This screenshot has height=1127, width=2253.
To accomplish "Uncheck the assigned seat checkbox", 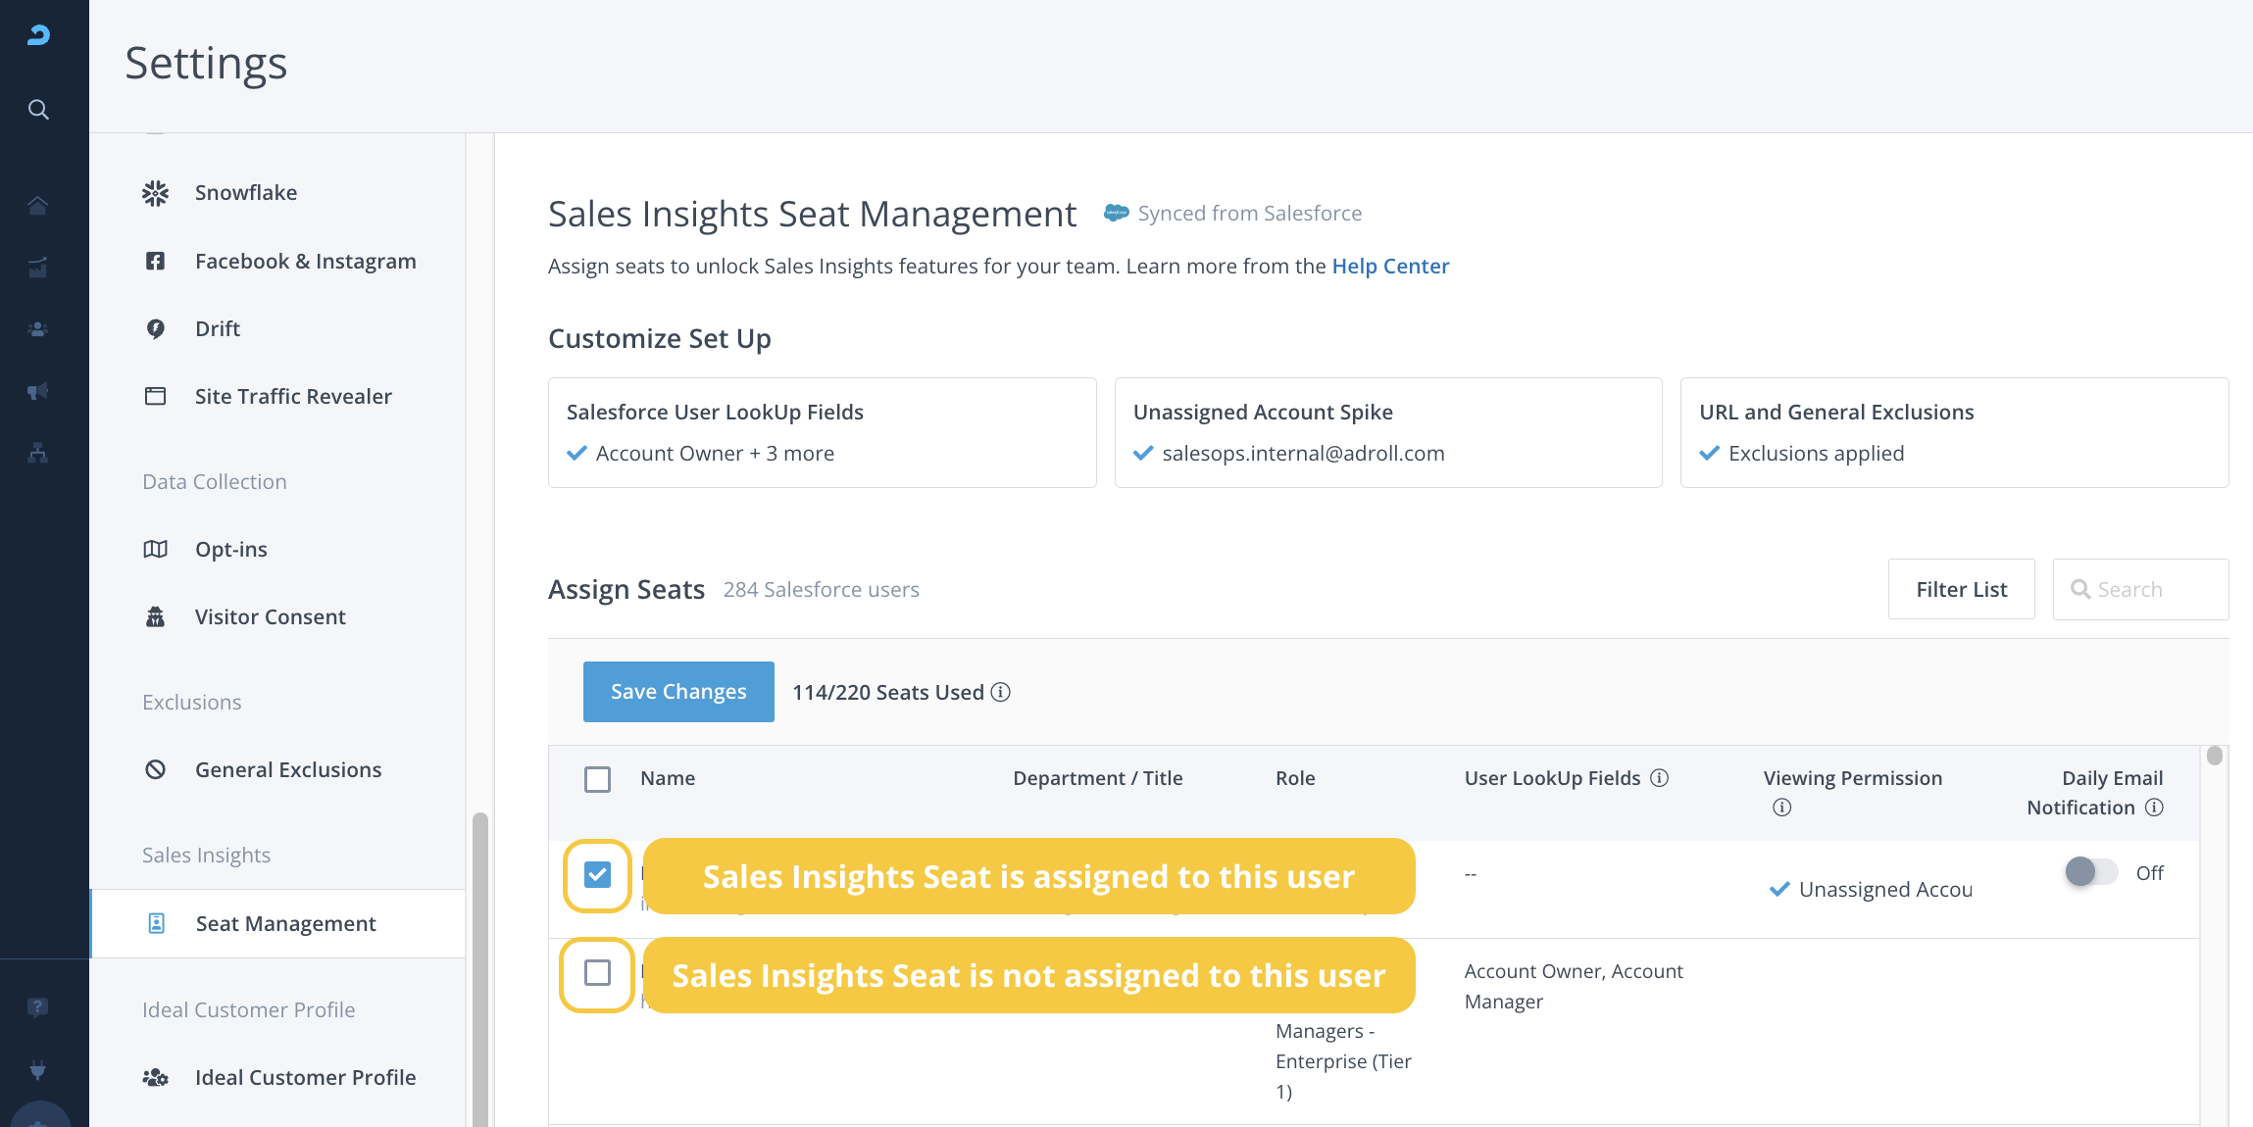I will (x=597, y=874).
